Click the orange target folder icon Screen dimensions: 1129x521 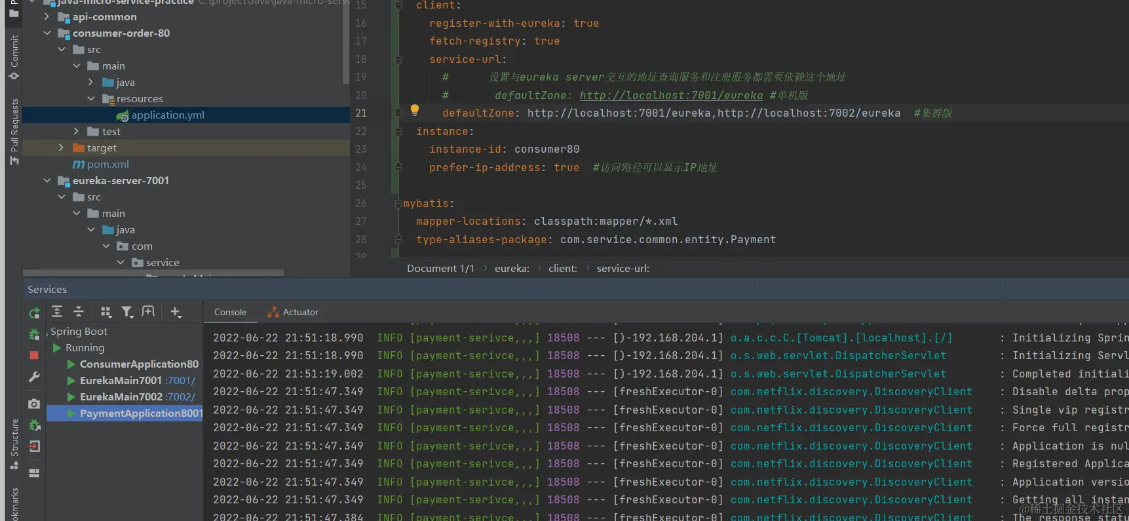click(79, 148)
